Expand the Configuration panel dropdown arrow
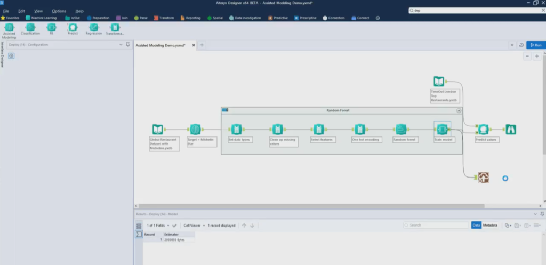The image size is (546, 265). click(121, 45)
